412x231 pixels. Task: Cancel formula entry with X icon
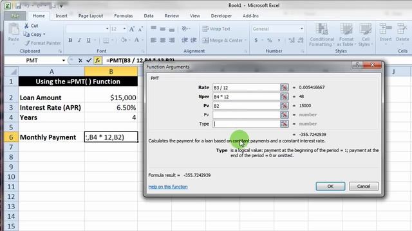80,60
